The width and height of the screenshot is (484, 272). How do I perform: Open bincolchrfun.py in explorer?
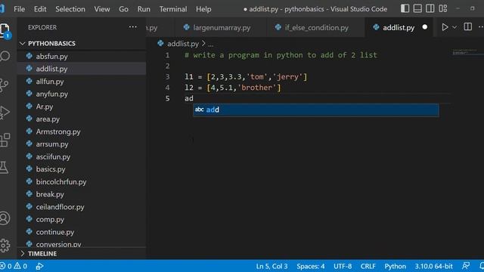click(82, 182)
